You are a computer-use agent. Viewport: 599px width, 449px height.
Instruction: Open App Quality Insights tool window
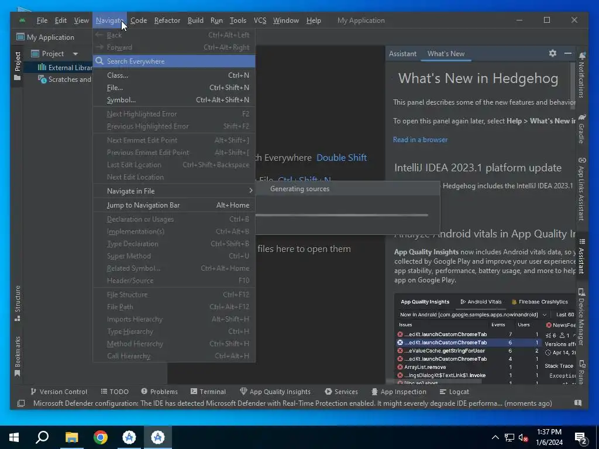(x=275, y=392)
